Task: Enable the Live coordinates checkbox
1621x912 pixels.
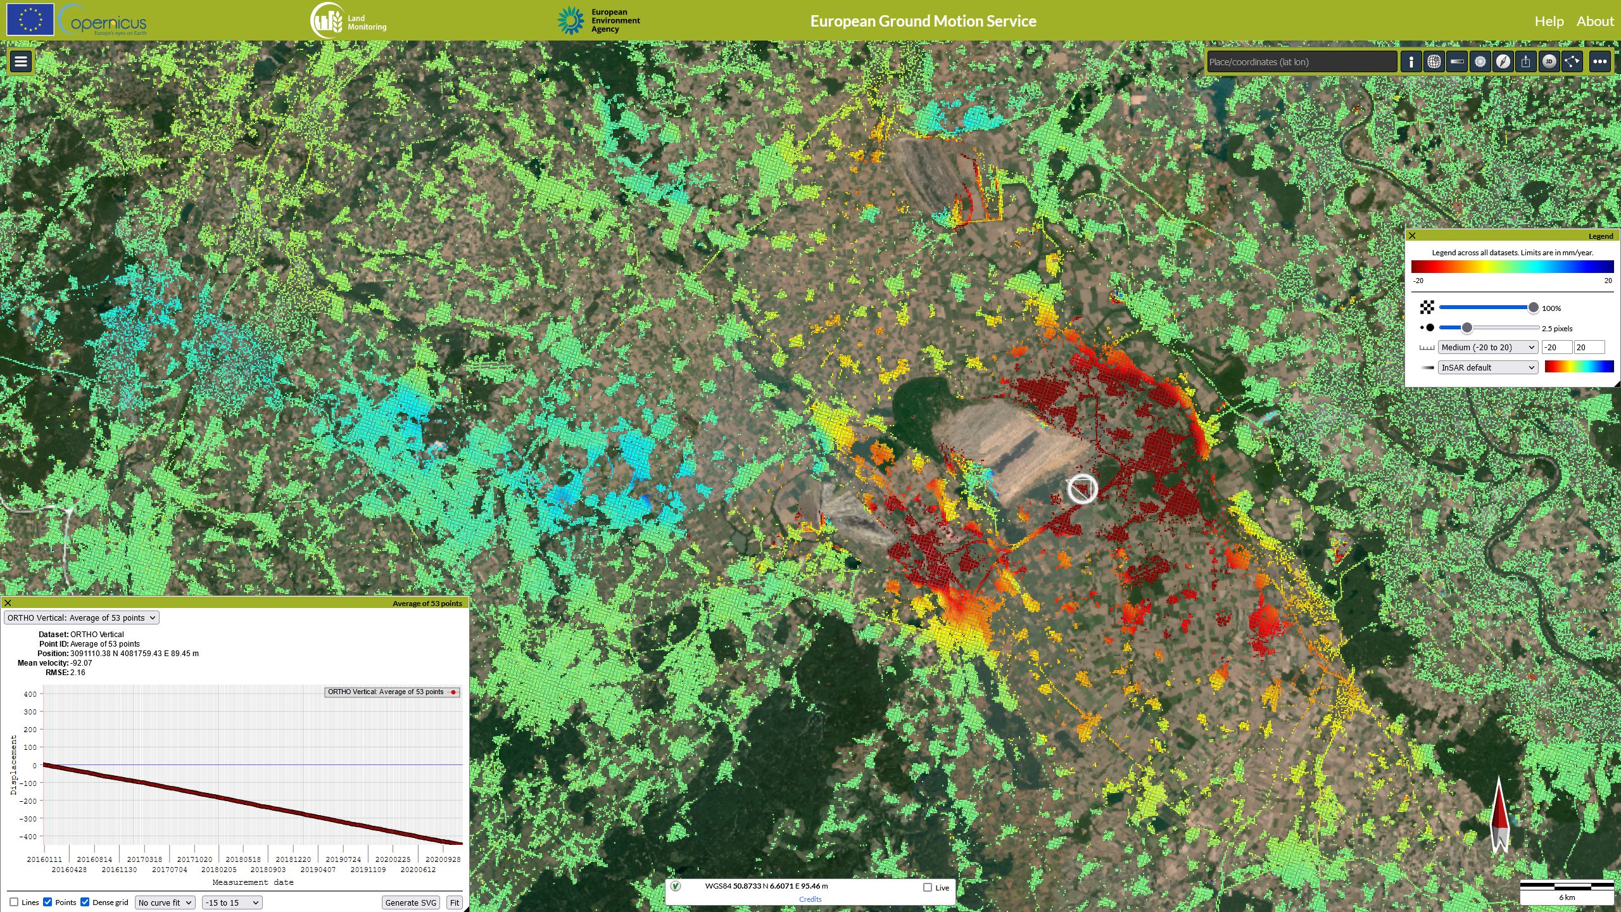Action: [927, 887]
